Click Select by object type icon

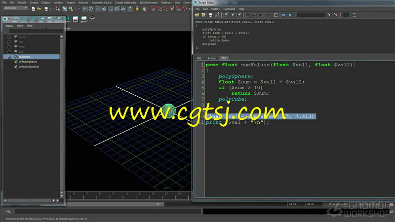tap(65, 9)
